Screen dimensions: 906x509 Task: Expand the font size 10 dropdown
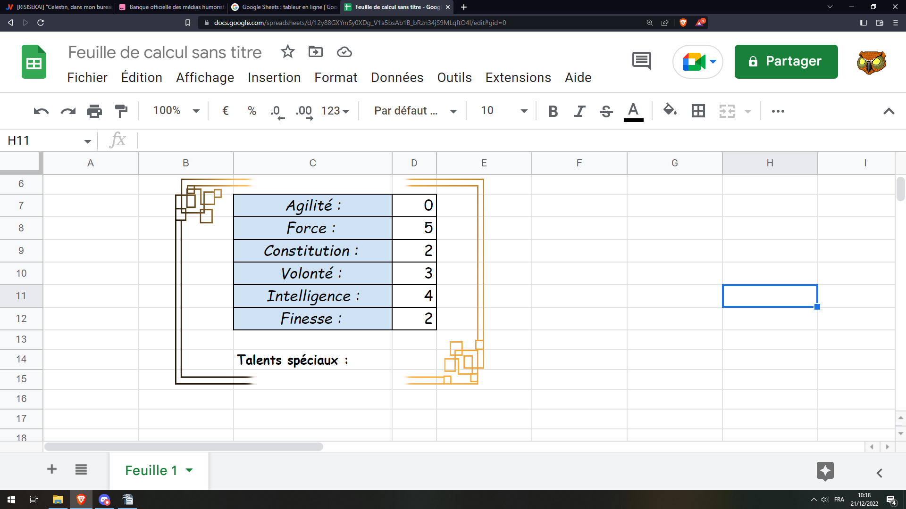503,111
